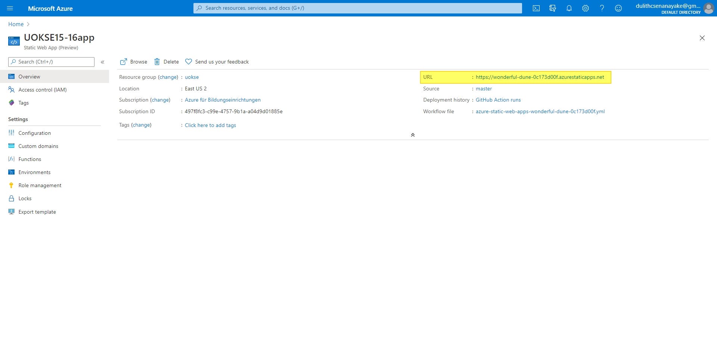Click the Tags label icon
Image resolution: width=717 pixels, height=350 pixels.
click(x=12, y=103)
